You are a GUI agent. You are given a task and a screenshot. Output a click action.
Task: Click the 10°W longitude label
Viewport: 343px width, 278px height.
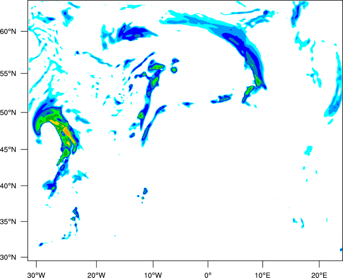coord(153,275)
